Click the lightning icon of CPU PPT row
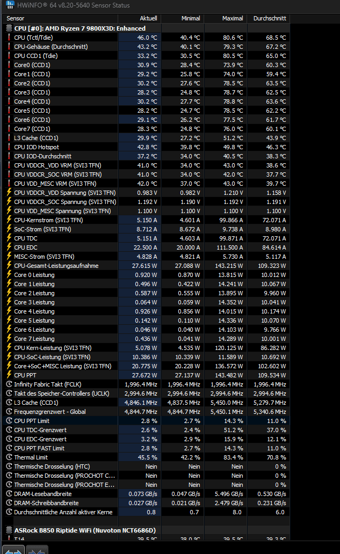 click(x=9, y=375)
